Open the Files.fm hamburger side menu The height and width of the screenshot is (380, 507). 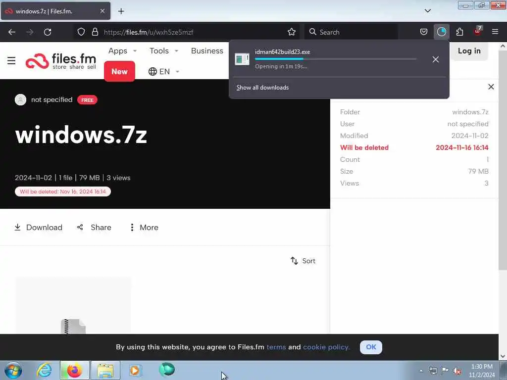pyautogui.click(x=11, y=61)
